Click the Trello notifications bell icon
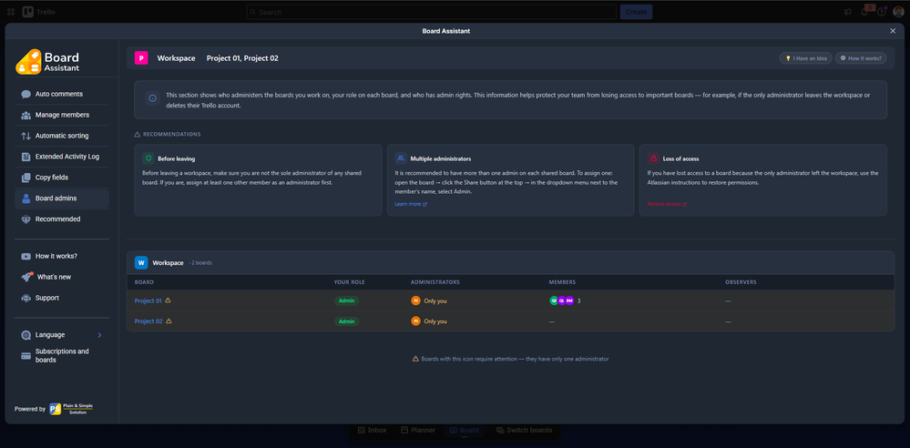 [x=864, y=12]
